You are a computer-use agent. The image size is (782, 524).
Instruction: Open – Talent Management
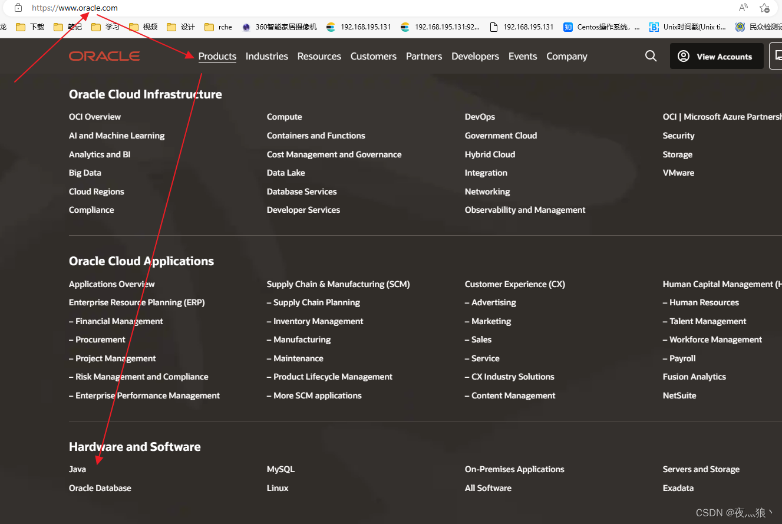point(704,321)
